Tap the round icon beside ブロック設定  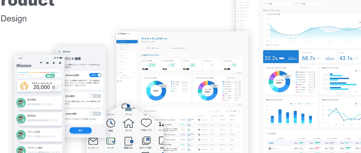click(x=21, y=135)
